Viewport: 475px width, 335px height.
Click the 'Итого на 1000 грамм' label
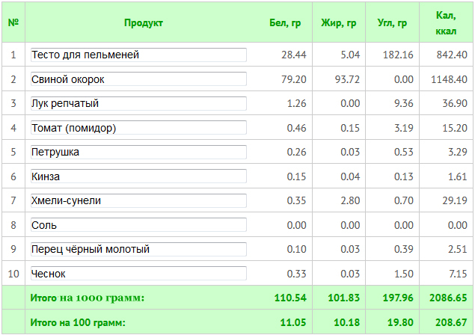click(x=88, y=298)
